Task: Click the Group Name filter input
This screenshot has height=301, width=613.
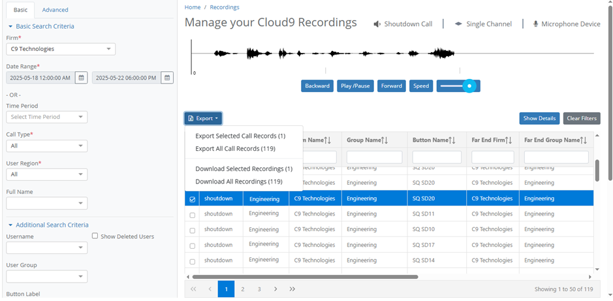Action: 375,157
